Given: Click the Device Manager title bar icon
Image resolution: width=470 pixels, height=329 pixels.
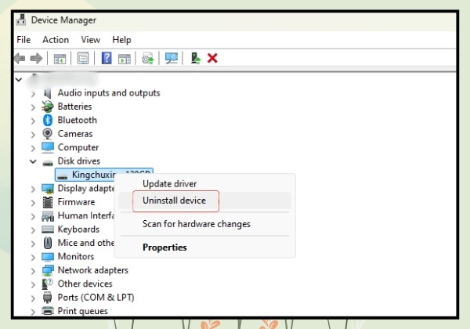Looking at the screenshot, I should pyautogui.click(x=21, y=20).
